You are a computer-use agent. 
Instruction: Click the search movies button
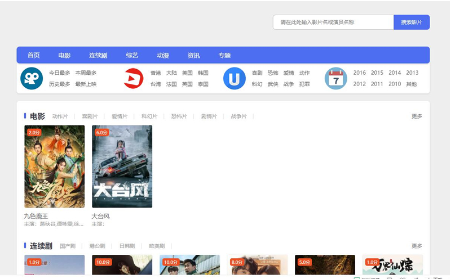(x=412, y=22)
